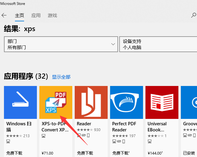This screenshot has width=197, height=157.
Task: Select the orange Reader app icon
Action: coord(91,102)
